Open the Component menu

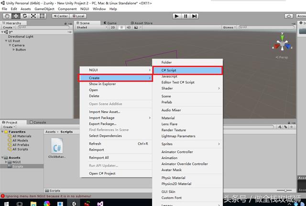[67, 9]
